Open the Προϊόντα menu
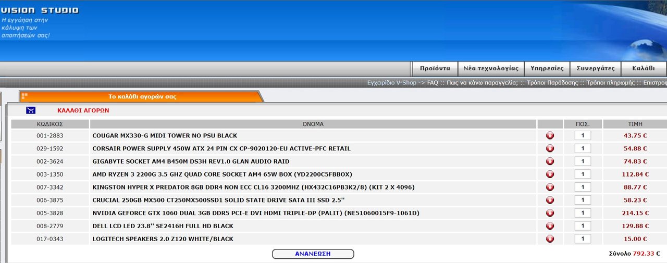Screen dimensions: 667x263 click(x=435, y=68)
